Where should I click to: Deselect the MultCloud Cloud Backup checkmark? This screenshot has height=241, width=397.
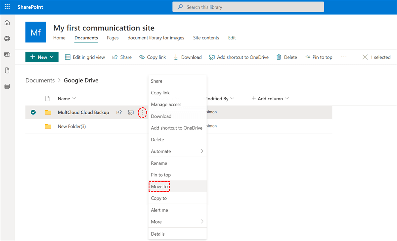tap(33, 113)
